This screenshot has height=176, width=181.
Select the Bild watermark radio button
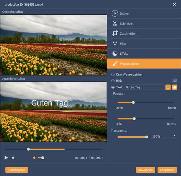(113, 81)
